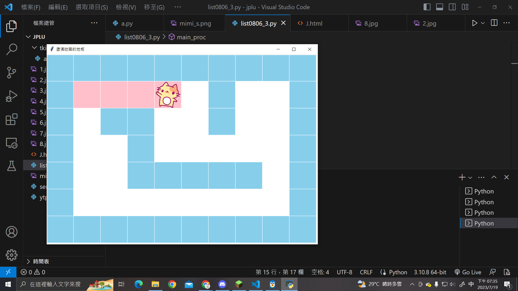Toggle the bottom panel visibility
518x291 pixels.
[439, 7]
